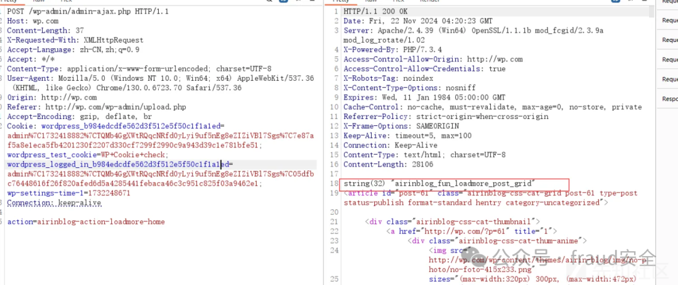This screenshot has width=678, height=285.
Task: Select the Date: Fri, 22 Nov 2024 header
Action: point(417,21)
